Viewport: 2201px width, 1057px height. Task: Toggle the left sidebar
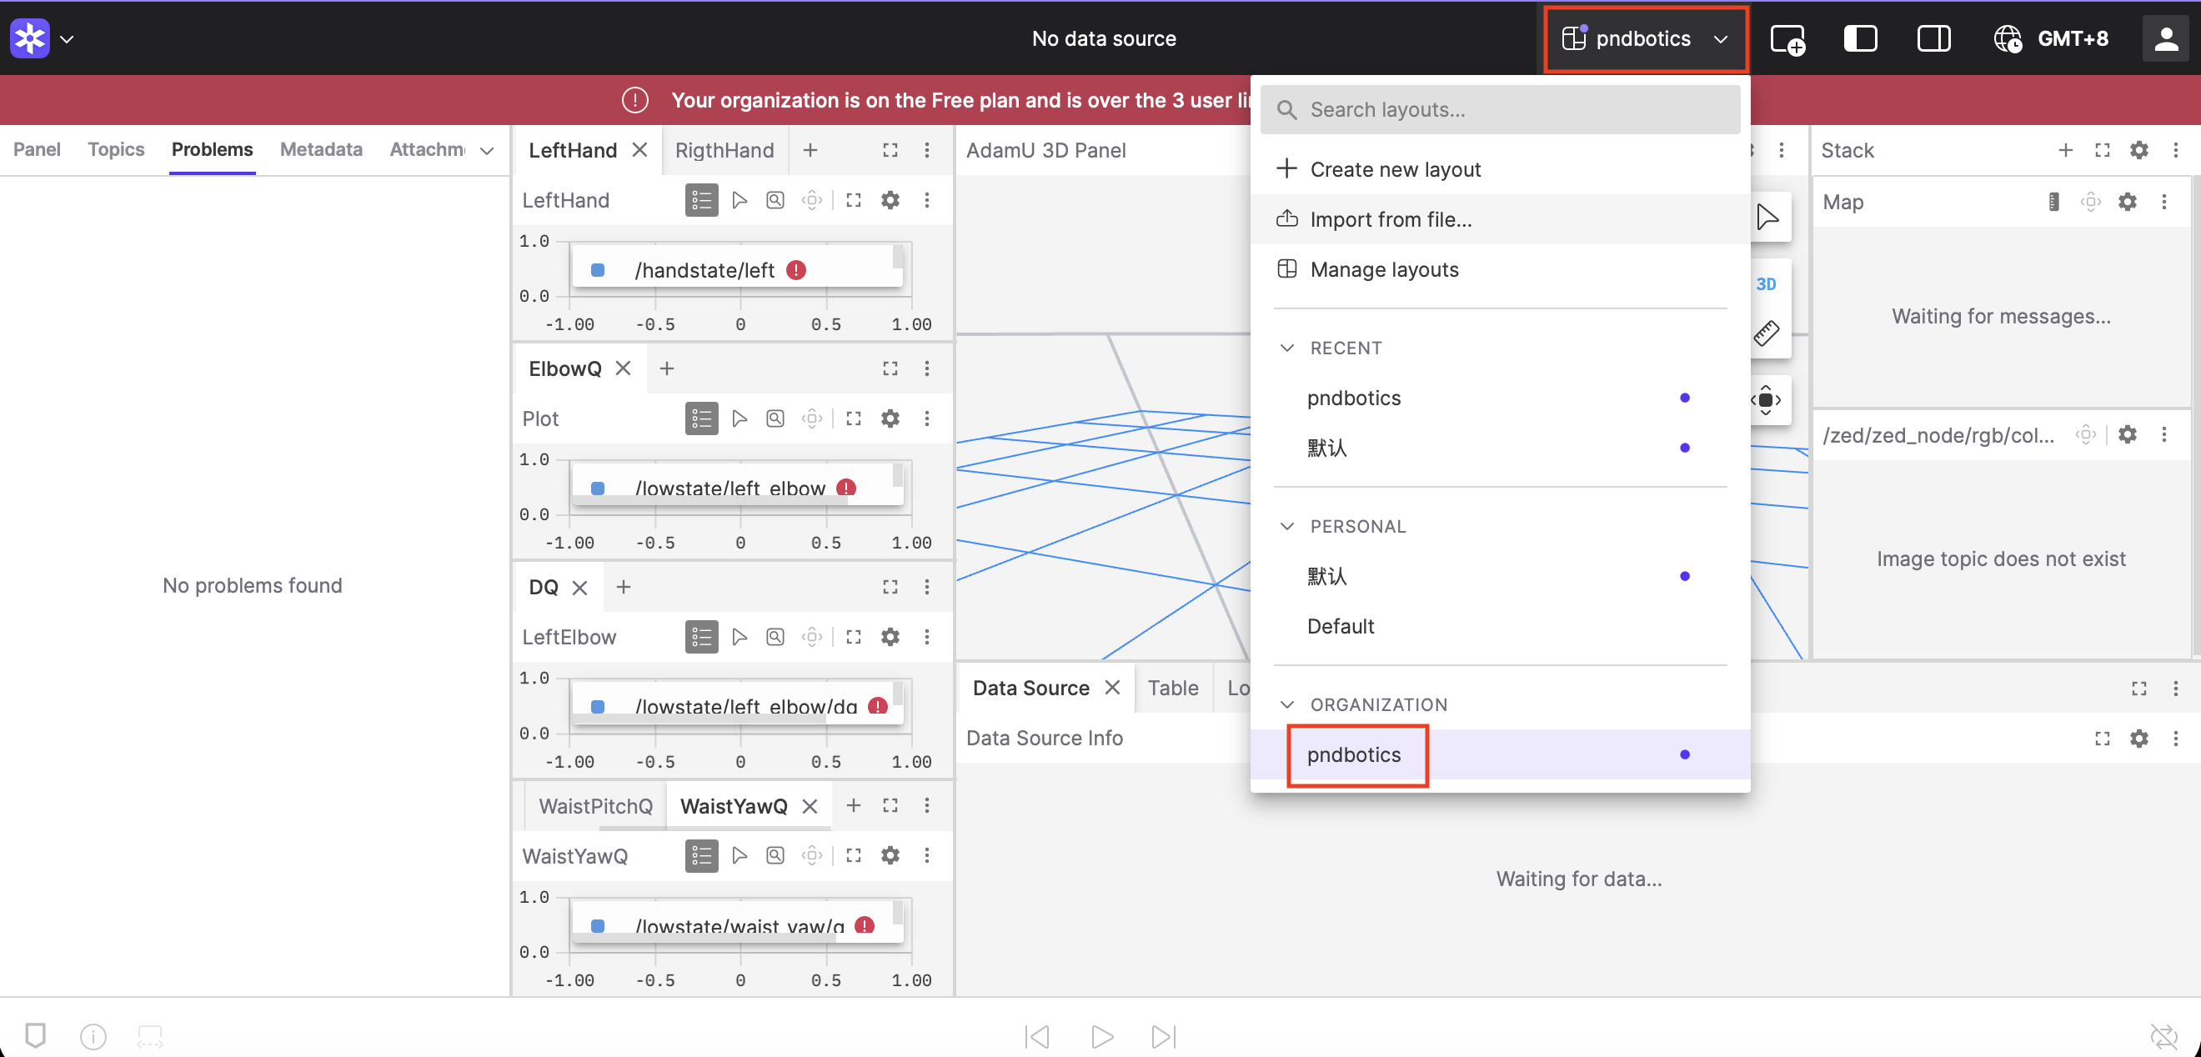(1860, 38)
